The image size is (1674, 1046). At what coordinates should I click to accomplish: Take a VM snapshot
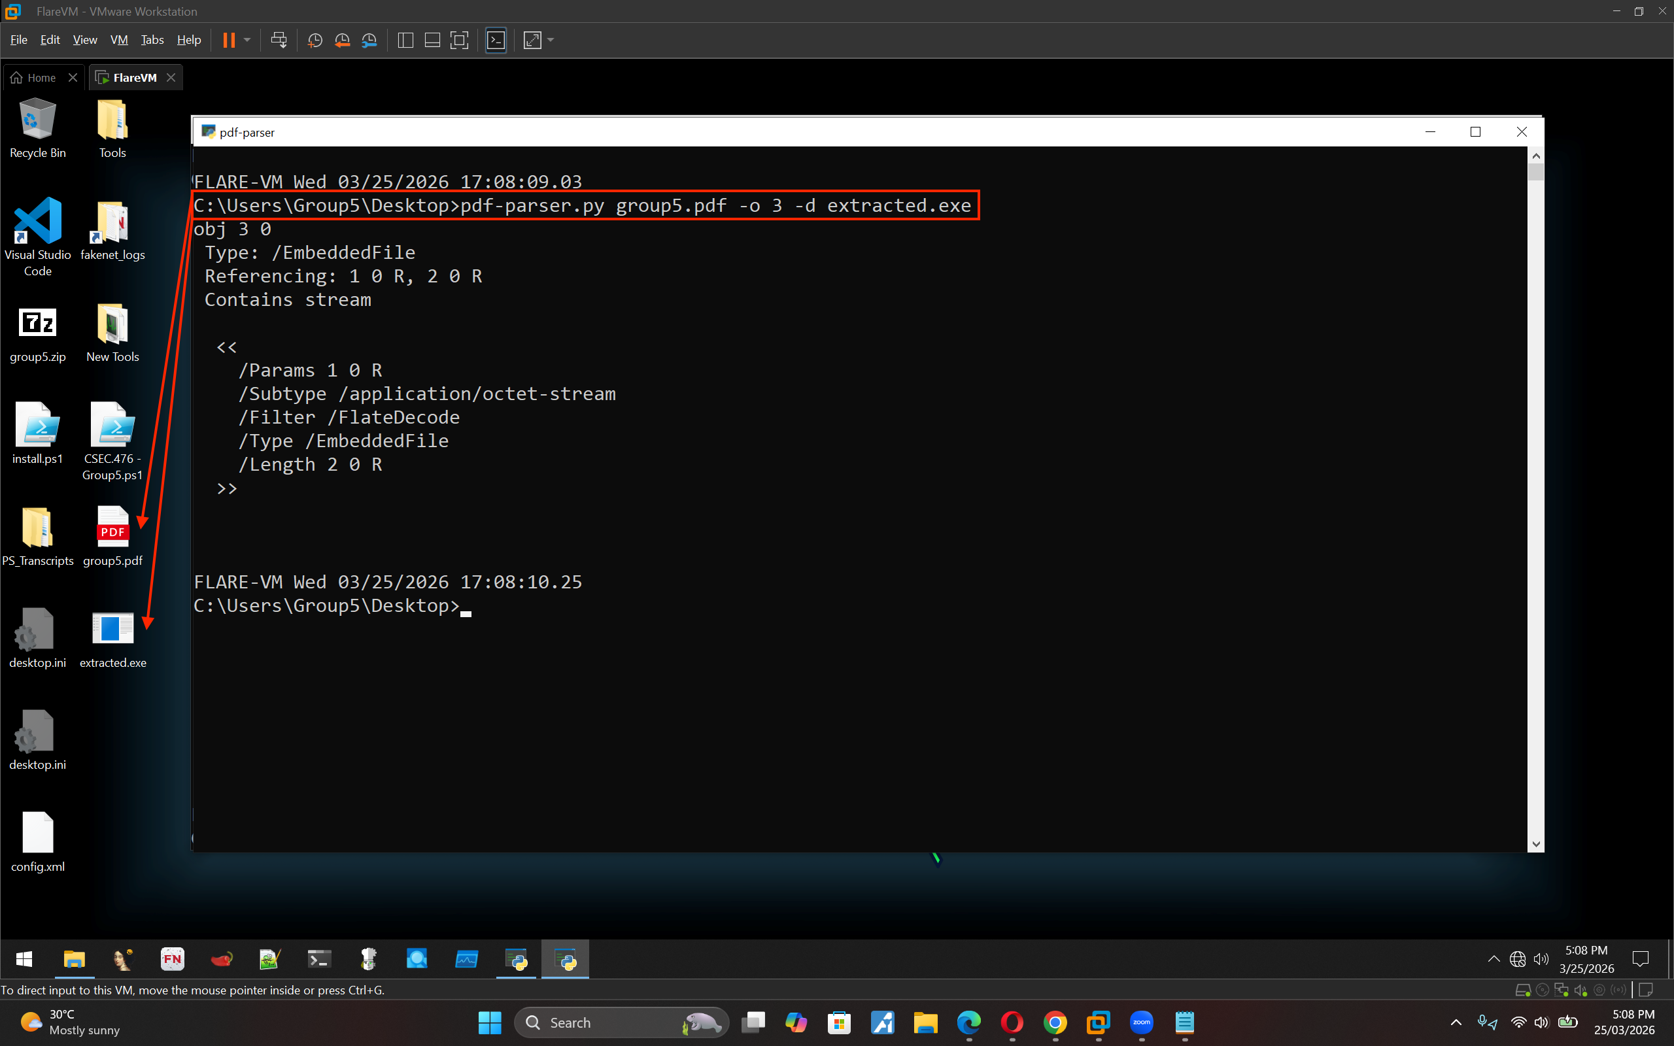315,40
